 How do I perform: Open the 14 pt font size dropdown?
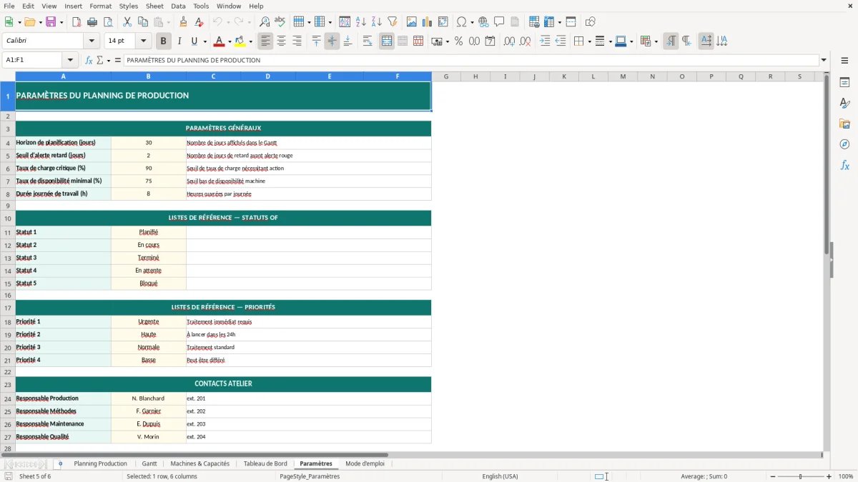(144, 41)
